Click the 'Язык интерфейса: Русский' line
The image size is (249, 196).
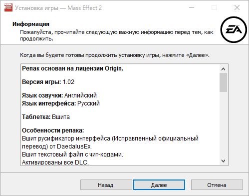[x=61, y=103]
